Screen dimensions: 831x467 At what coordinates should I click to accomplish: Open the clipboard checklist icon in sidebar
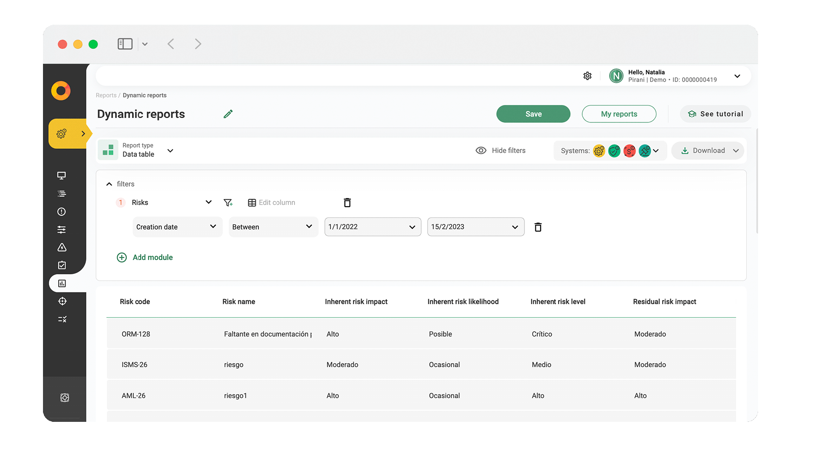(62, 265)
